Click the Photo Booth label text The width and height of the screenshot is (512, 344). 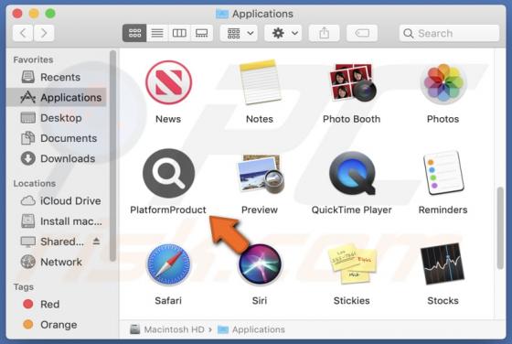(352, 119)
